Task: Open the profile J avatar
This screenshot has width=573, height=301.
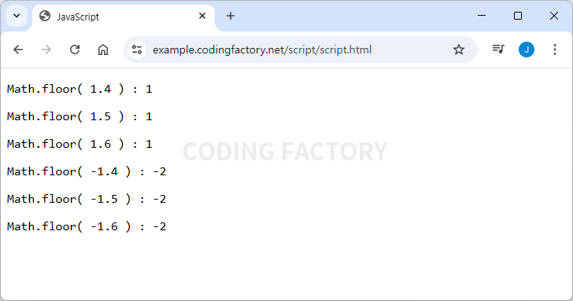Action: [527, 50]
